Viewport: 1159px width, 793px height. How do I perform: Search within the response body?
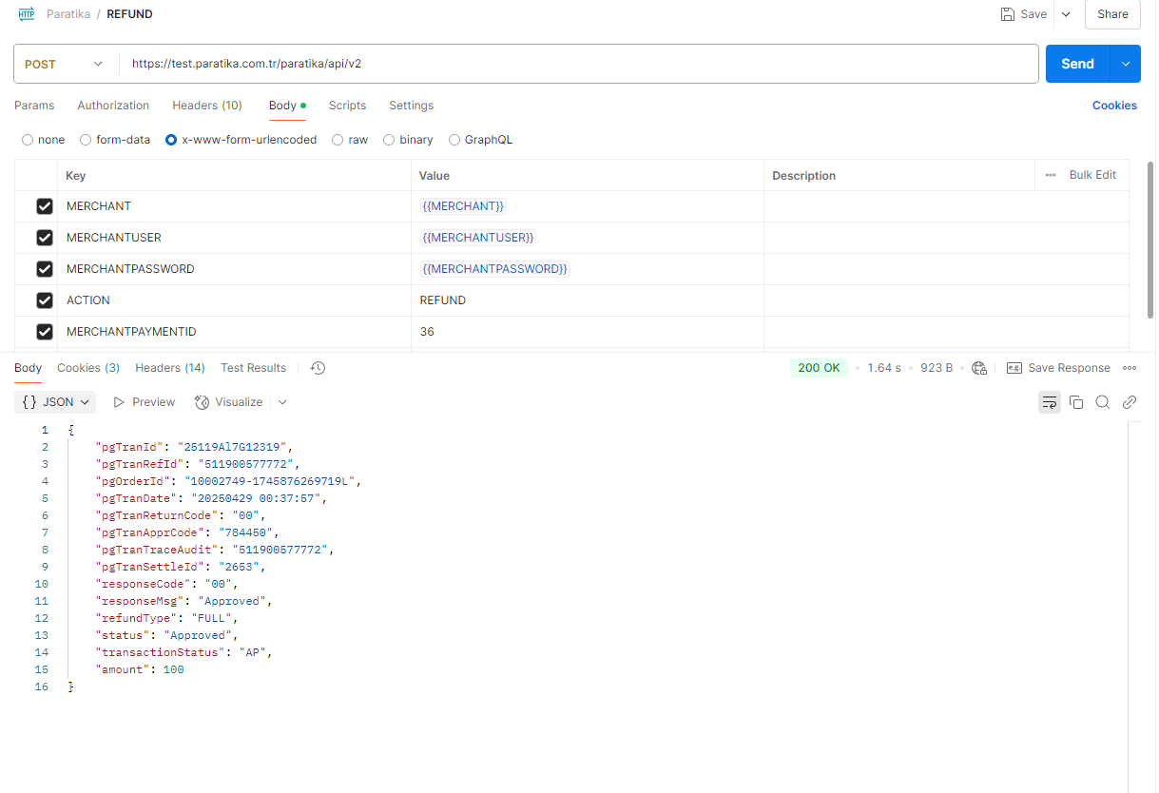click(1103, 402)
